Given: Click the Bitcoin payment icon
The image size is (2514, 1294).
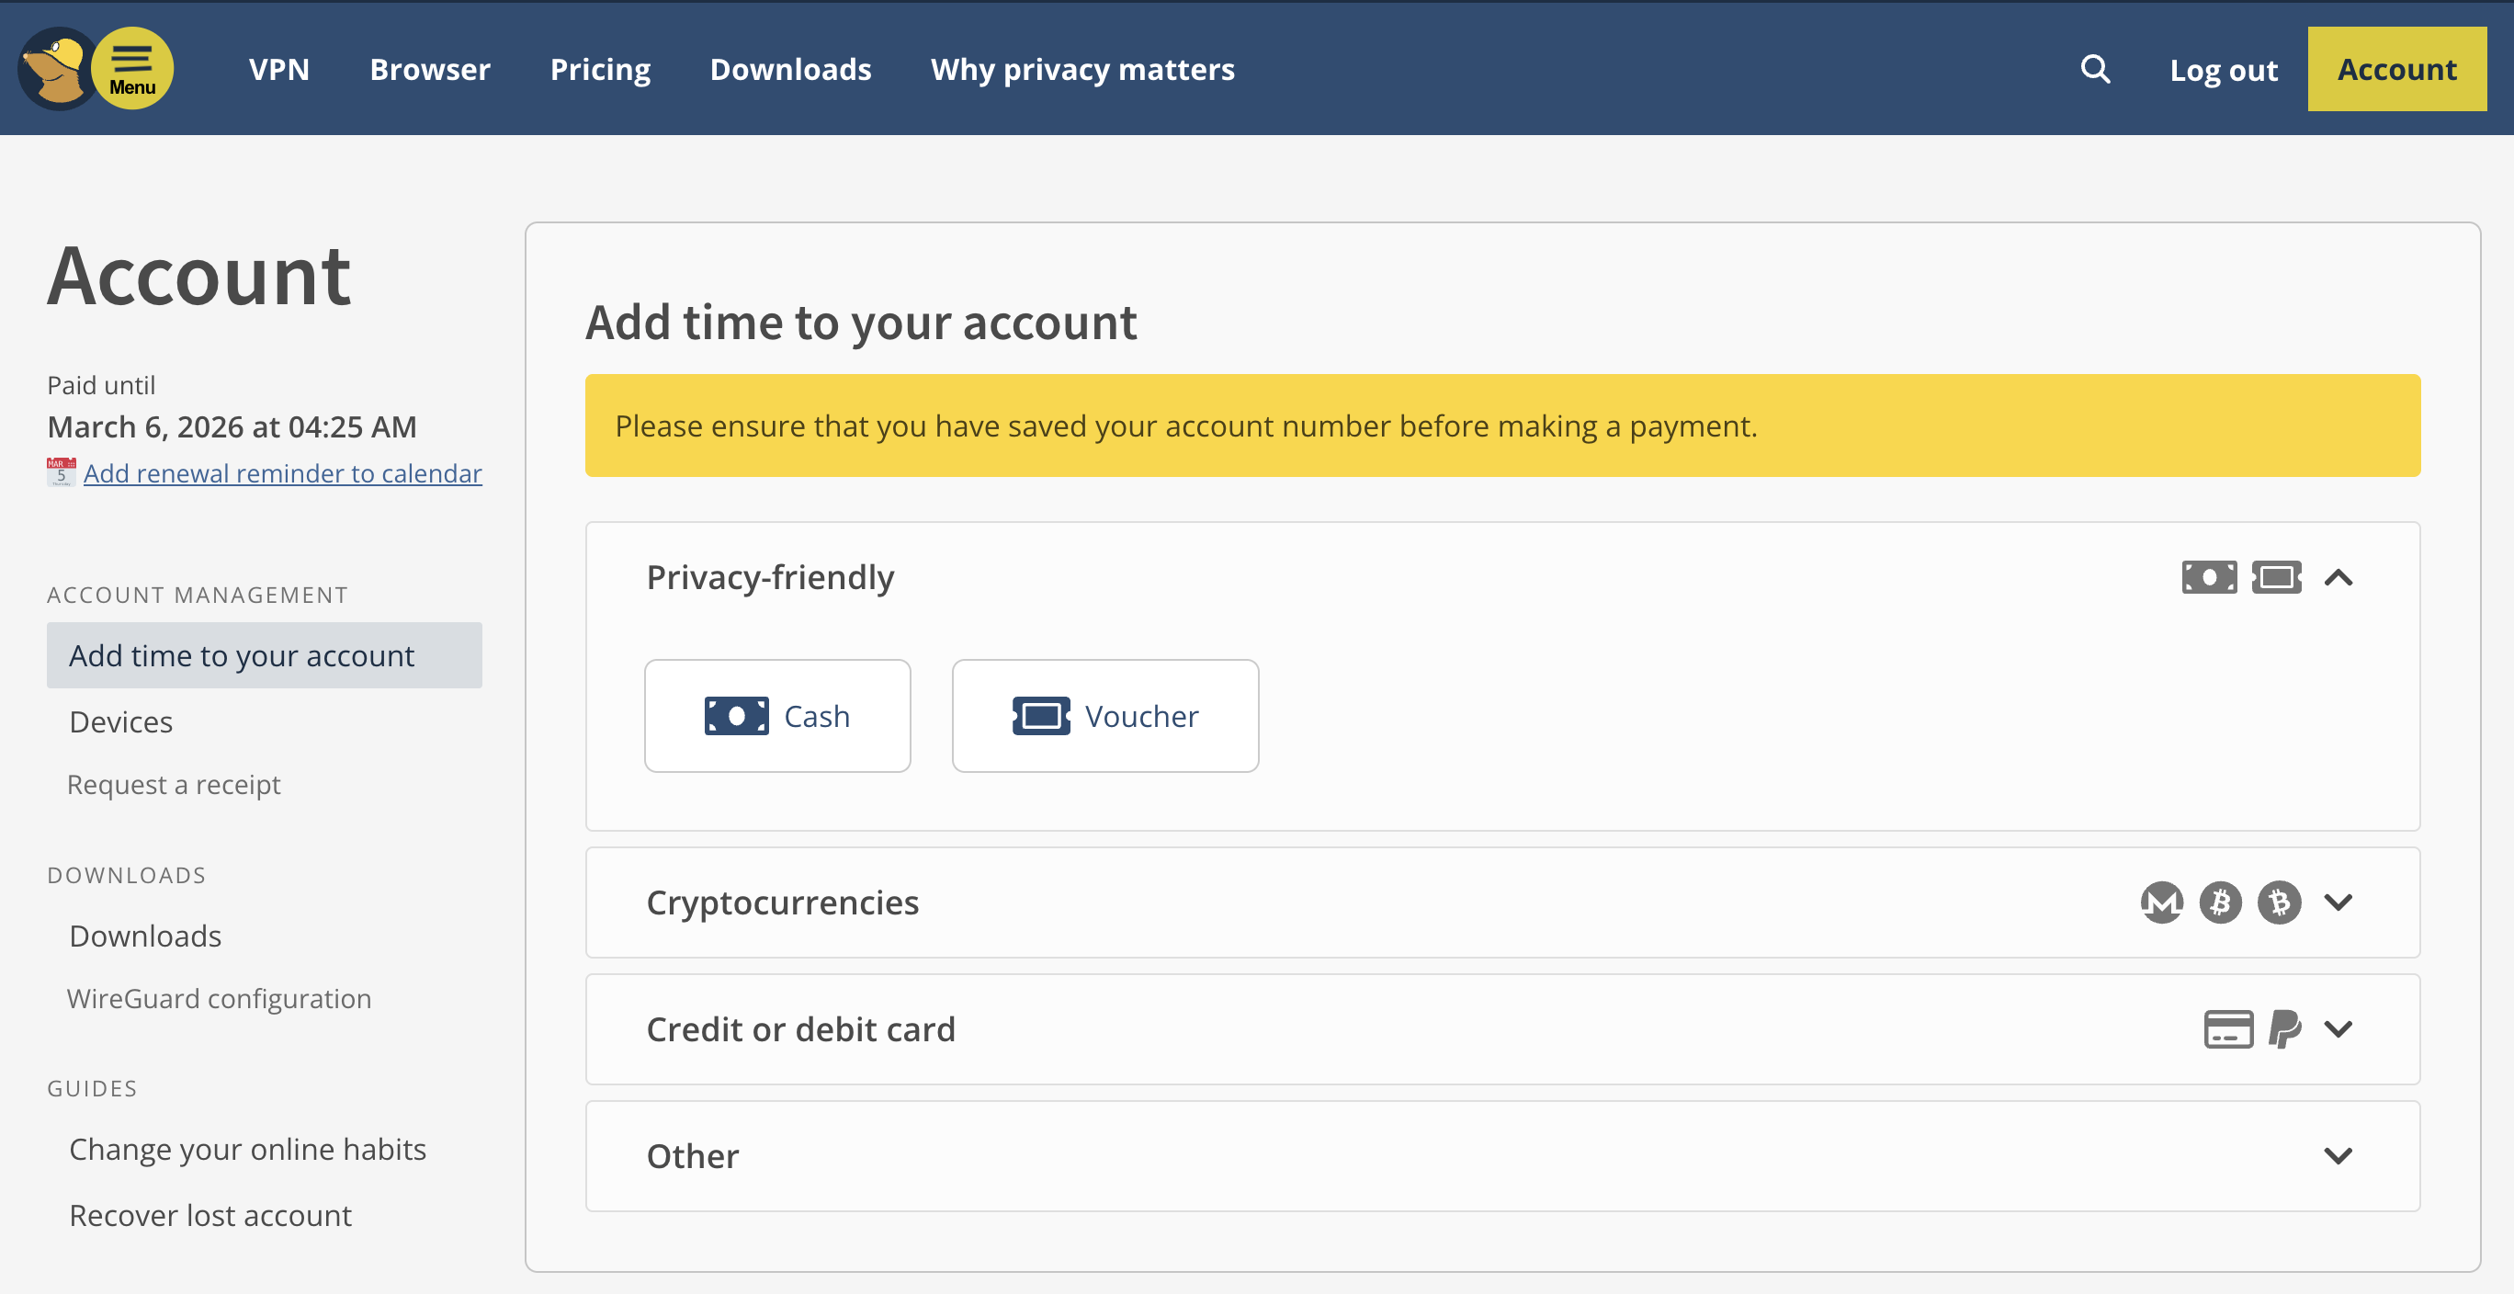Looking at the screenshot, I should tap(2220, 902).
